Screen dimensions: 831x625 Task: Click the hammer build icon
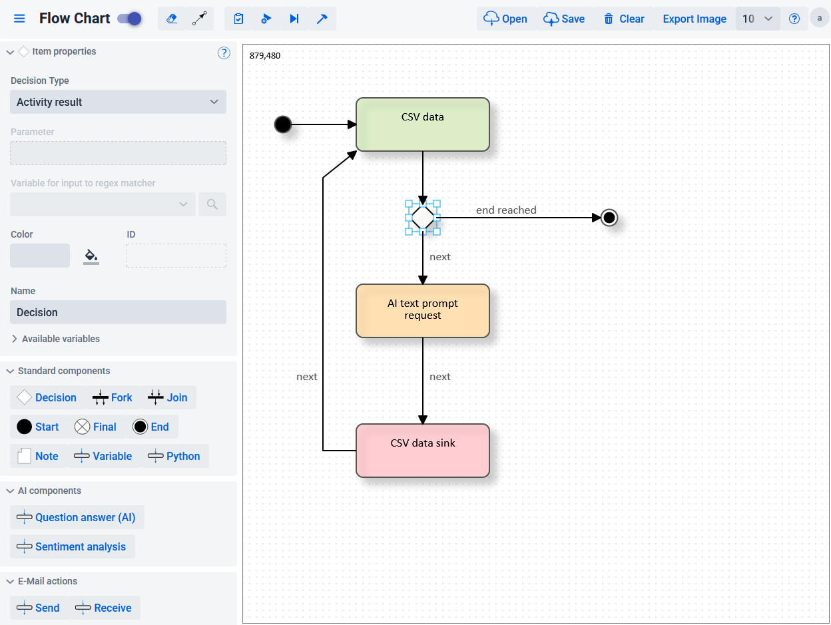pyautogui.click(x=322, y=19)
